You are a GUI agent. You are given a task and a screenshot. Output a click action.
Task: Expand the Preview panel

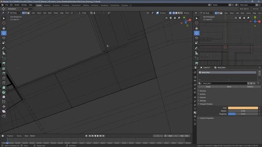click(203, 91)
